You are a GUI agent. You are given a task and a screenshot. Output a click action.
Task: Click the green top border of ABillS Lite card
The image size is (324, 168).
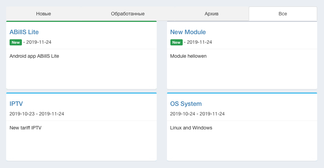[81, 22]
